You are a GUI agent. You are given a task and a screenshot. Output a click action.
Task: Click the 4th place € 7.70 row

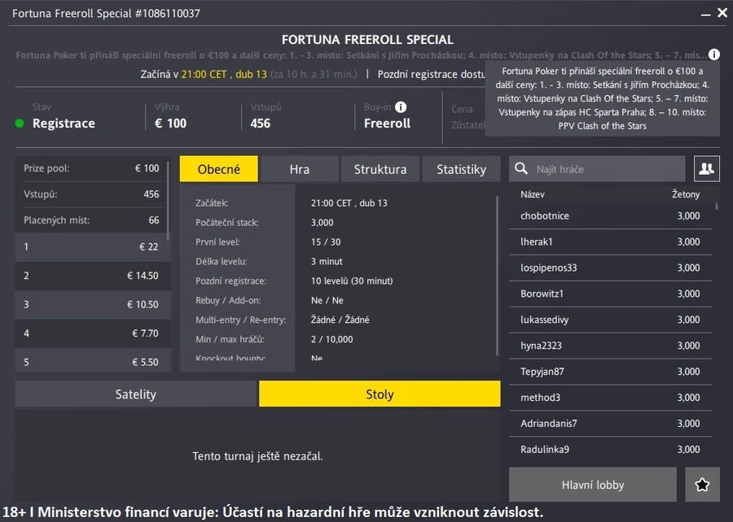point(93,333)
